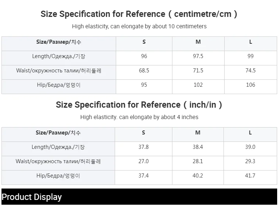Click the 10 centimeters elasticity note
The height and width of the screenshot is (208, 279).
pos(139,26)
